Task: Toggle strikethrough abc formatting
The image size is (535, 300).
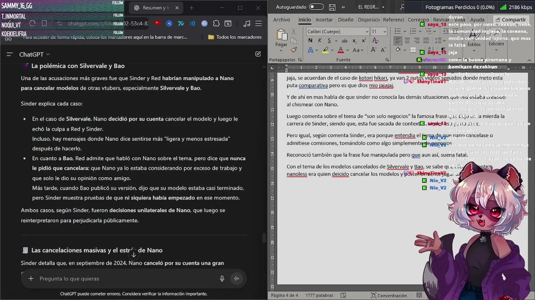Action: tap(344, 40)
